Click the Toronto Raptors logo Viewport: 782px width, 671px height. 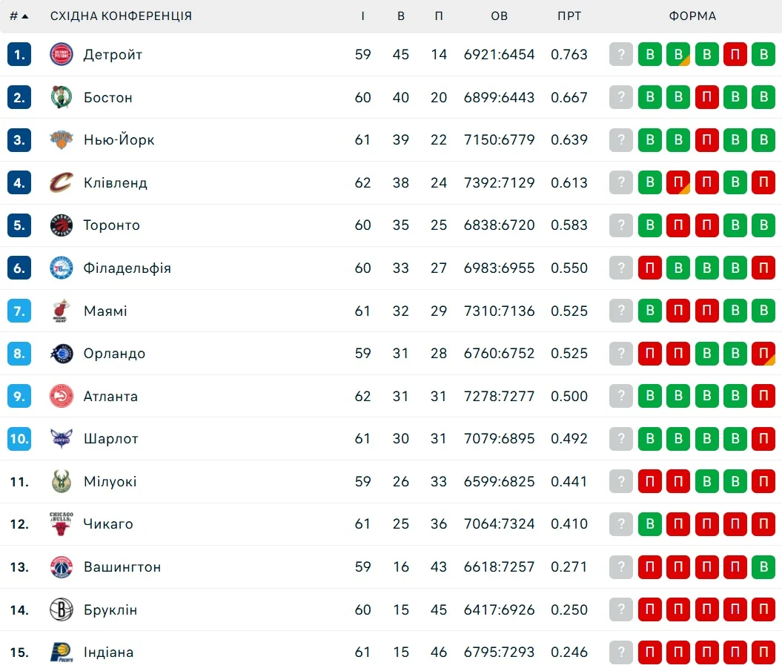coord(62,225)
